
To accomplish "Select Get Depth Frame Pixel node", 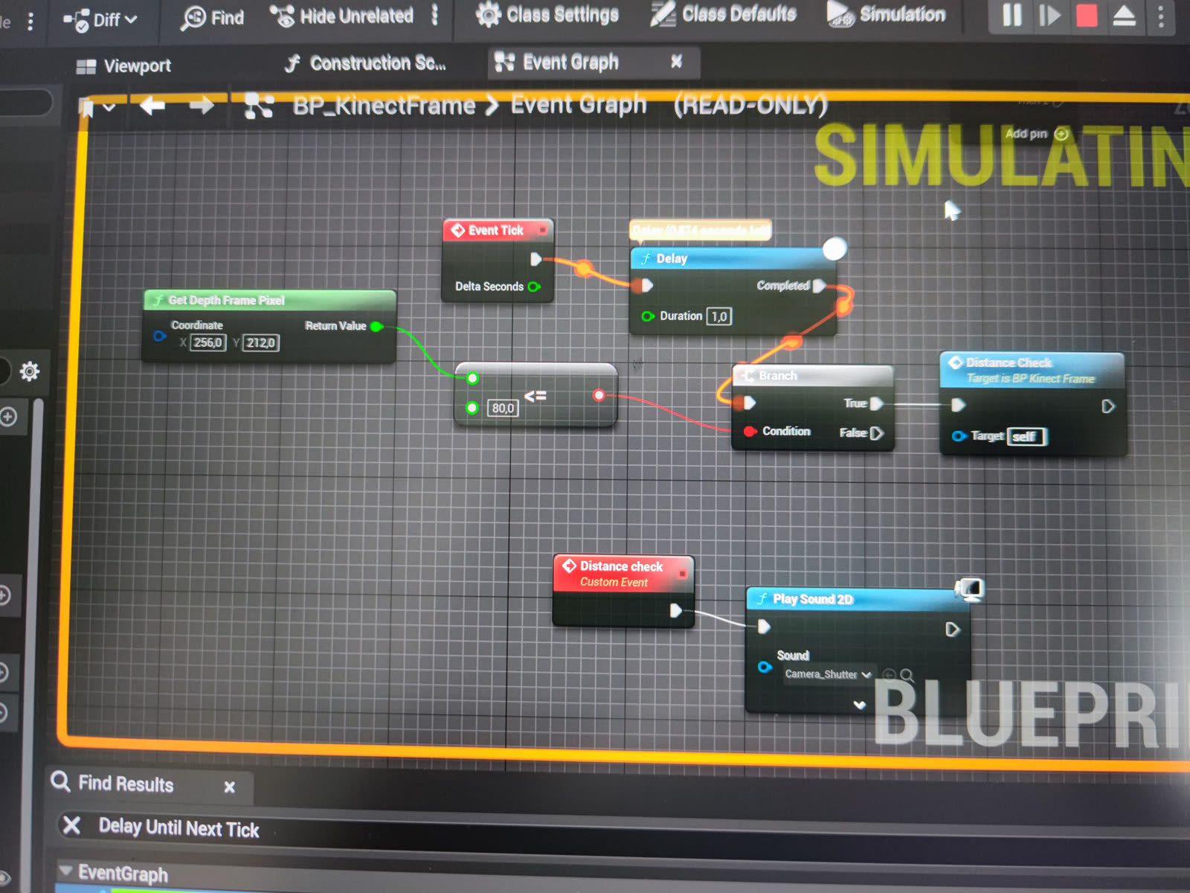I will pyautogui.click(x=269, y=300).
